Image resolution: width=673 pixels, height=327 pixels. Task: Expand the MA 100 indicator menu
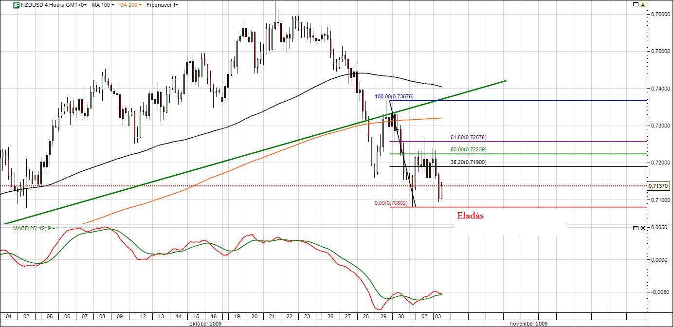pyautogui.click(x=103, y=5)
